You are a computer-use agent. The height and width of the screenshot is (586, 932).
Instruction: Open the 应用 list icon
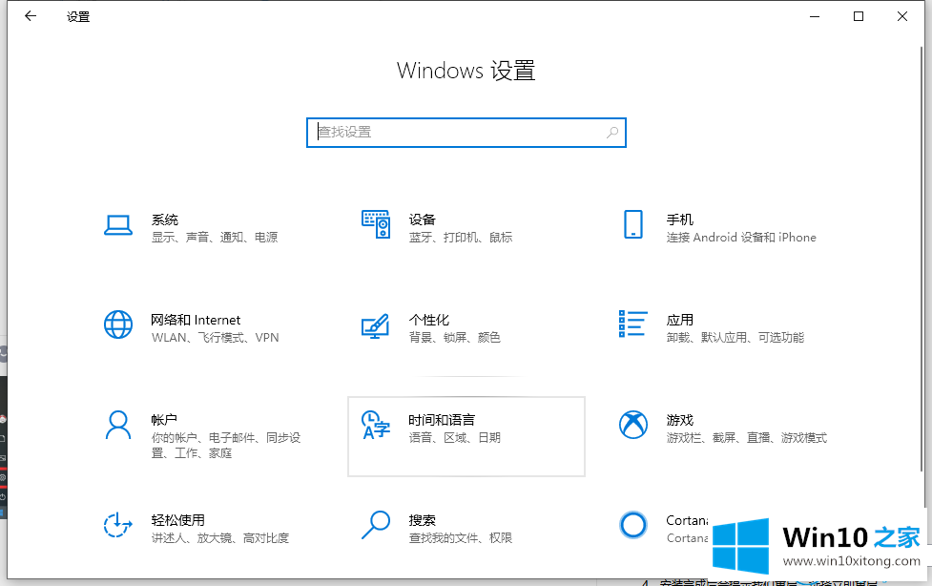click(633, 324)
